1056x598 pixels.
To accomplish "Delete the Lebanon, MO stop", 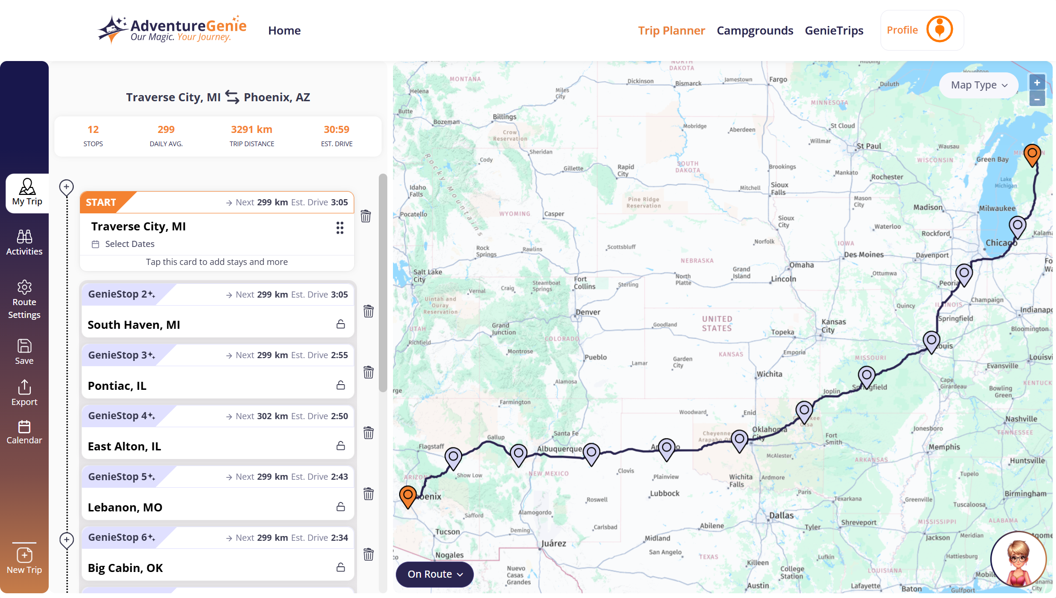I will (368, 494).
